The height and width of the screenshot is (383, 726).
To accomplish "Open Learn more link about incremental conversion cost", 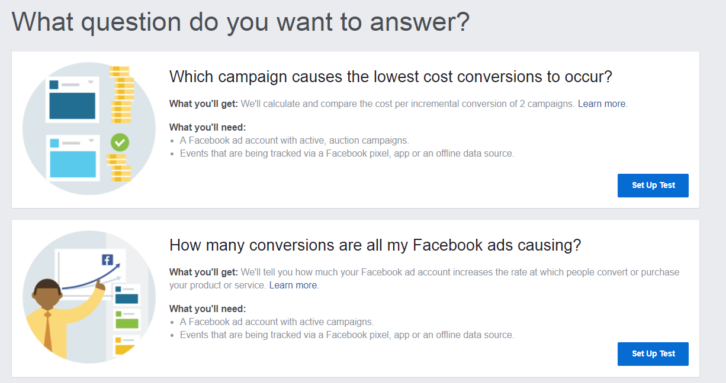I will (602, 104).
